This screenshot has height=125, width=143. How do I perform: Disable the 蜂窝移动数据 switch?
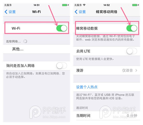[132, 28]
